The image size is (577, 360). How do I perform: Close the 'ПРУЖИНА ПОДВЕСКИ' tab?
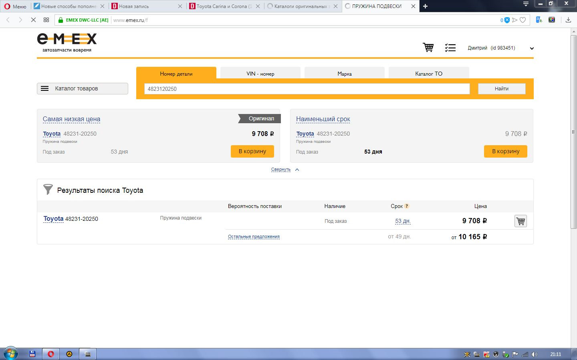413,6
